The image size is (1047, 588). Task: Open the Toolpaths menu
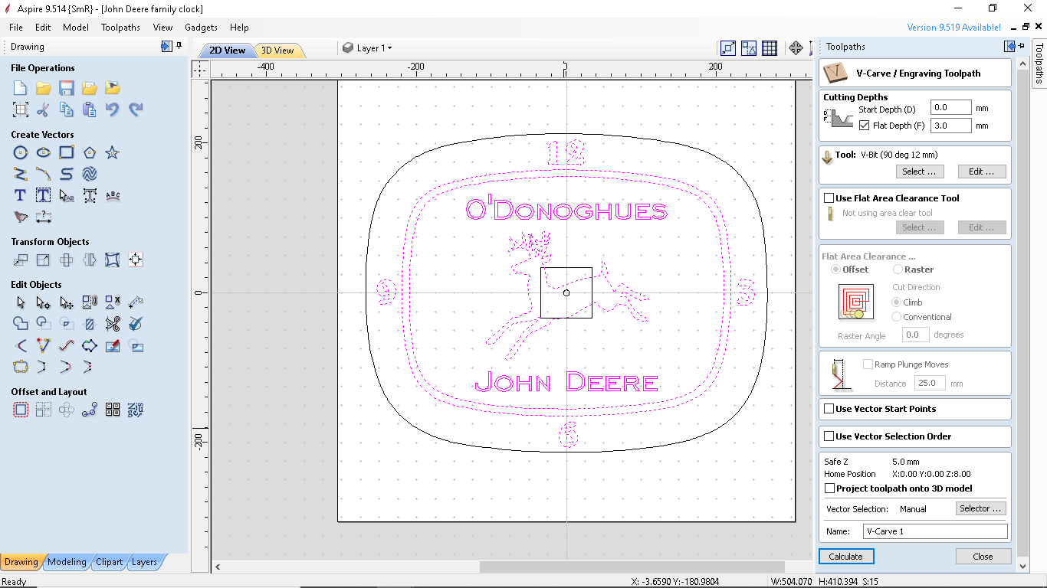[120, 28]
